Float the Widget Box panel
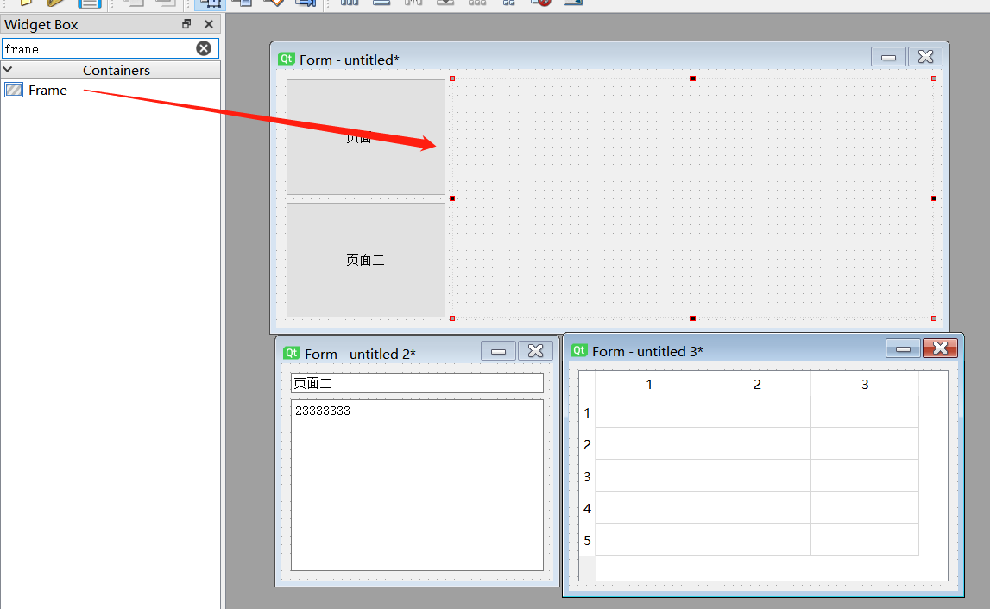990x609 pixels. [x=186, y=24]
